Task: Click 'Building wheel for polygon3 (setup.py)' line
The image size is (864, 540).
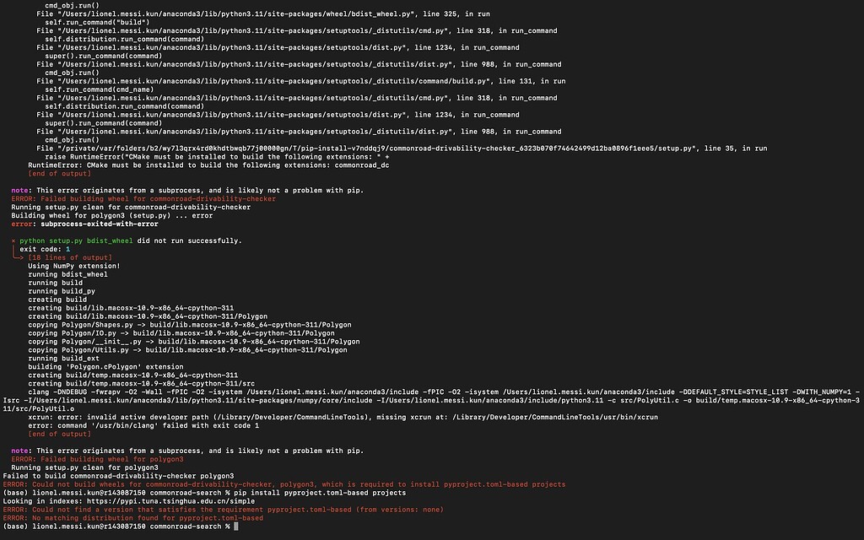Action: (111, 215)
